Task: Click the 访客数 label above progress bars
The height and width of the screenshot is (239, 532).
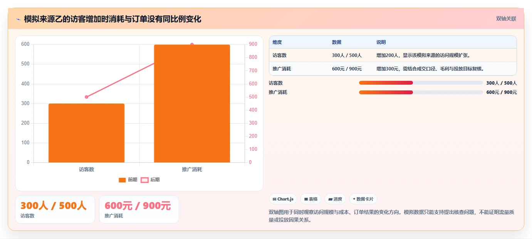Action: pyautogui.click(x=275, y=83)
